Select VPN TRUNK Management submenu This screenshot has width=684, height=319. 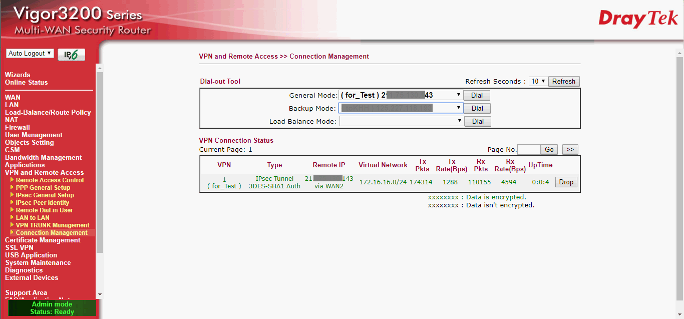pos(53,225)
